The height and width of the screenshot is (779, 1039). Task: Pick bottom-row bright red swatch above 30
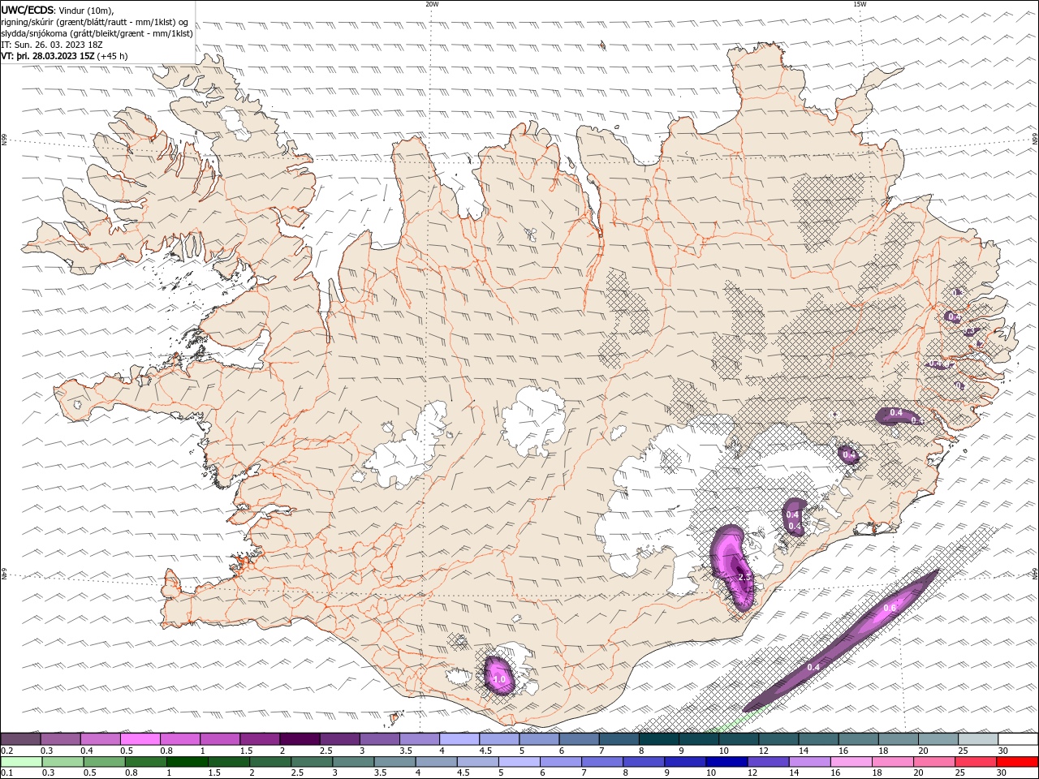pos(1017,762)
